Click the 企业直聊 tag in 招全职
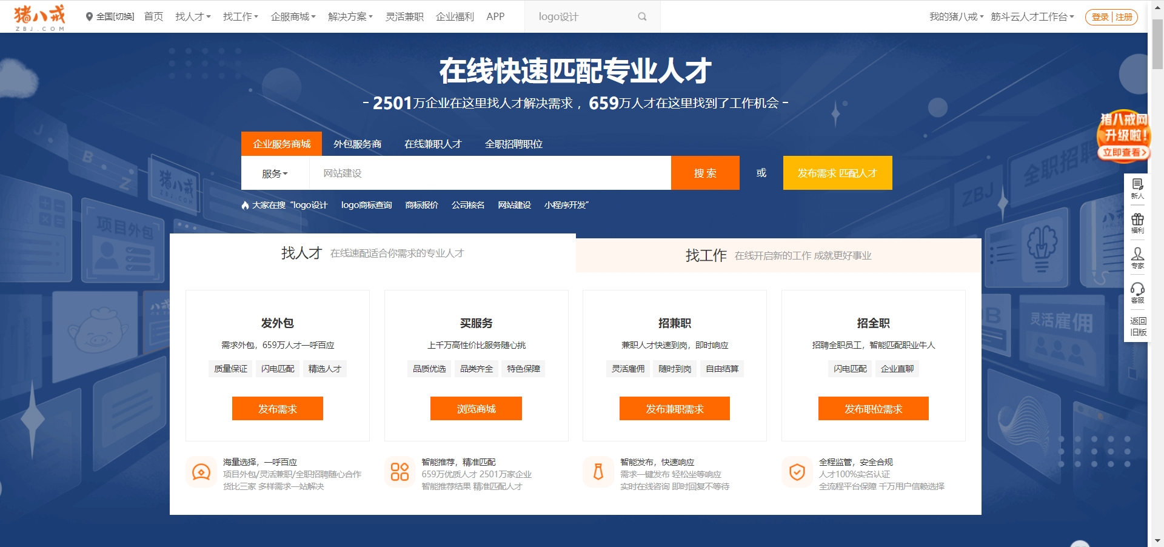This screenshot has height=547, width=1164. [x=897, y=369]
